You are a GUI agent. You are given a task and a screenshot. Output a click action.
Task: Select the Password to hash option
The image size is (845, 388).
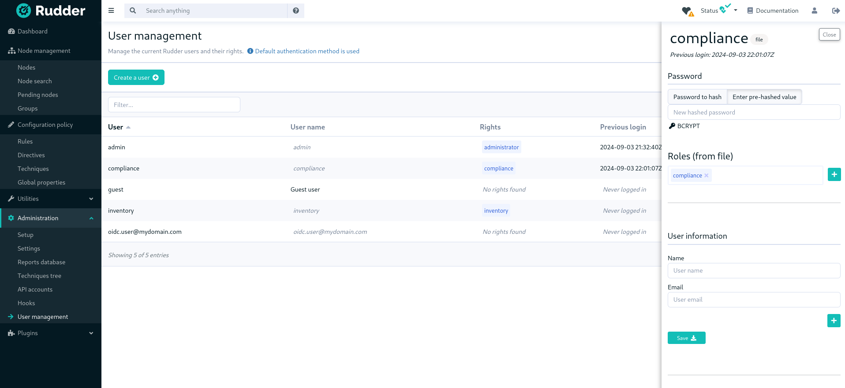[697, 97]
